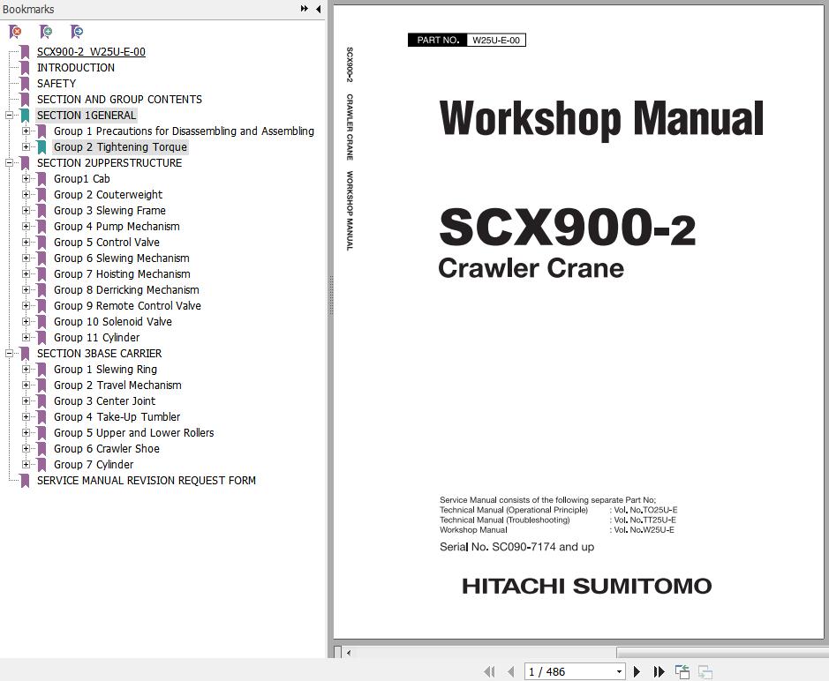Click the panel splitter grip handle
The width and height of the screenshot is (829, 681).
point(331,296)
